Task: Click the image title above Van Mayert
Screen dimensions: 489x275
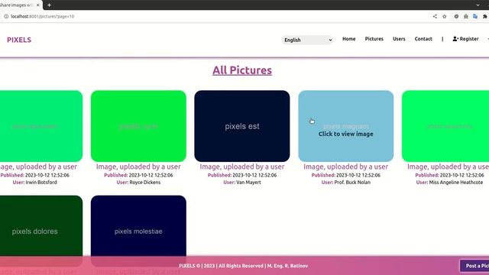Action: coord(242,167)
